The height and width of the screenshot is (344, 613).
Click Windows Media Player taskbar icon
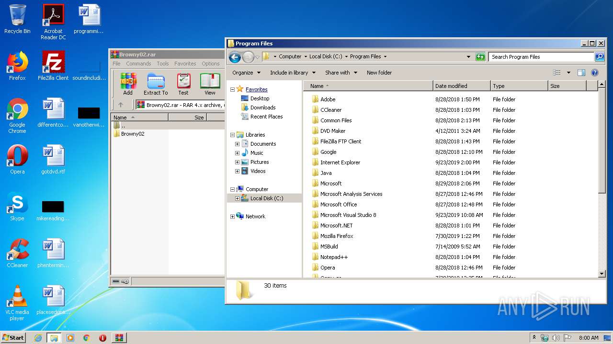click(x=70, y=338)
